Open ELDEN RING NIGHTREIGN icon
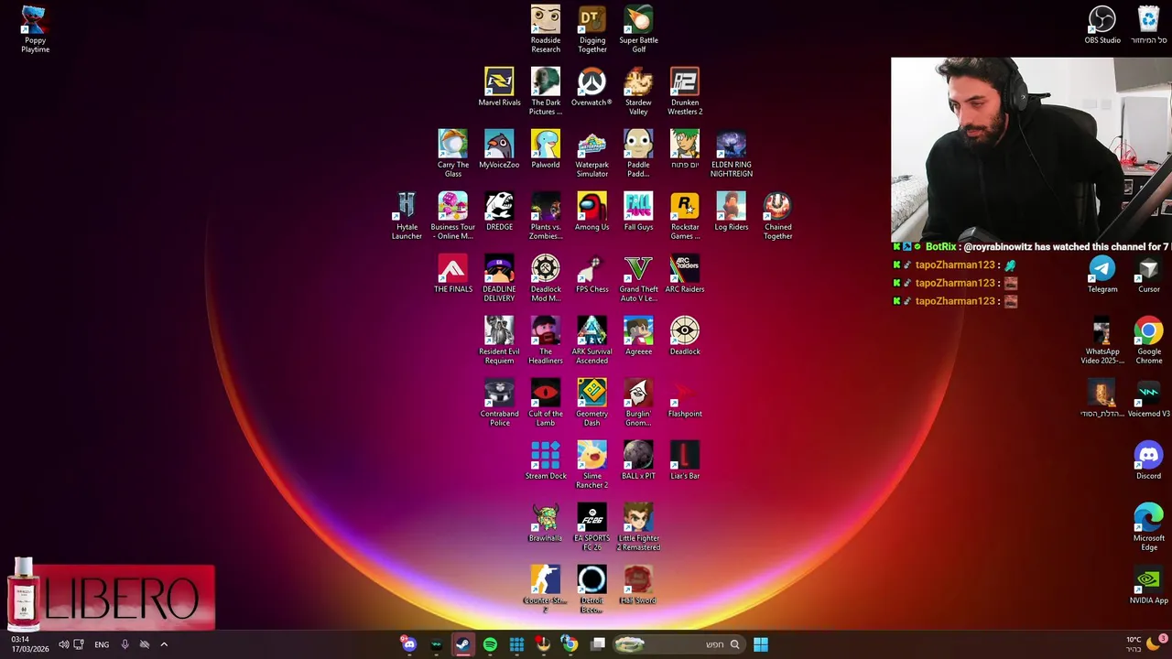The height and width of the screenshot is (659, 1172). pyautogui.click(x=732, y=154)
